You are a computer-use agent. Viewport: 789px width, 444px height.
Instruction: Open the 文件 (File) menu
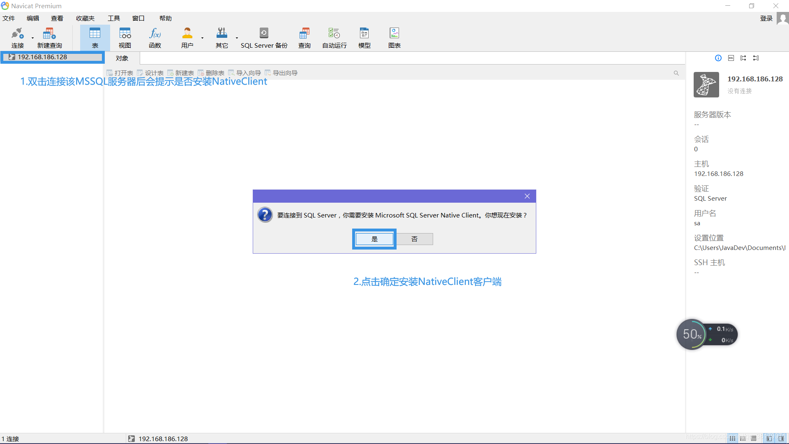click(9, 18)
